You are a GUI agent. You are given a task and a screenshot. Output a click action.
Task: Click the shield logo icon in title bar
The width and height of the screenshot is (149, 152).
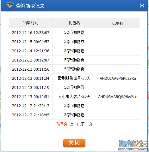(9, 6)
